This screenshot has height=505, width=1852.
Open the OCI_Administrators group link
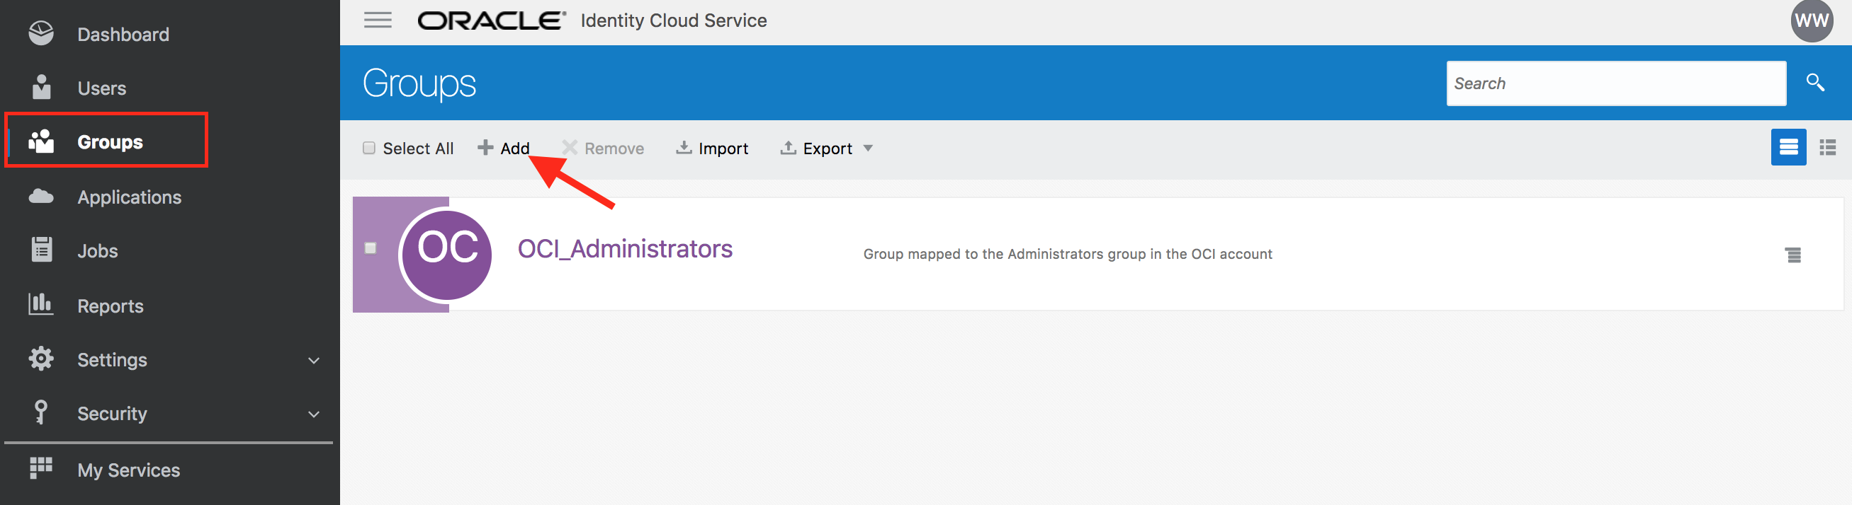[x=625, y=248]
